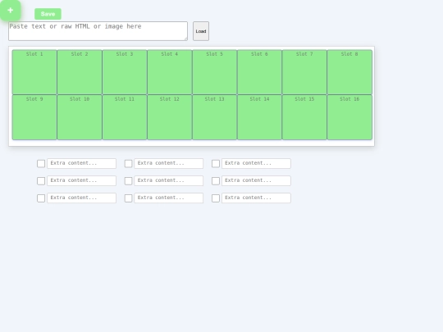This screenshot has height=332, width=443.
Task: Select Extra content field, third row, second column
Action: pos(169,198)
